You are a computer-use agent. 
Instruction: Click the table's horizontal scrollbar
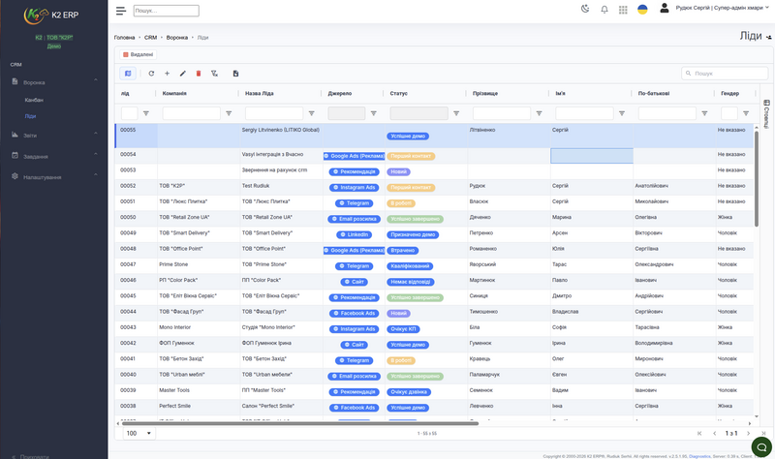[300, 423]
